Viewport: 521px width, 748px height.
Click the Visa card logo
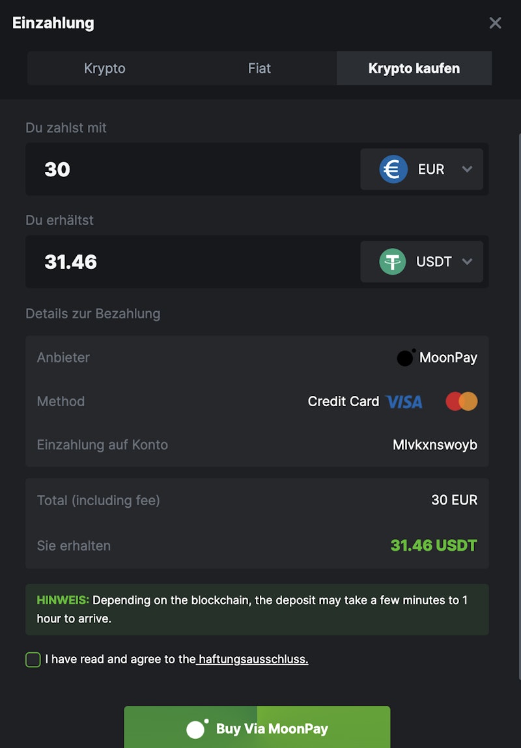click(x=404, y=402)
